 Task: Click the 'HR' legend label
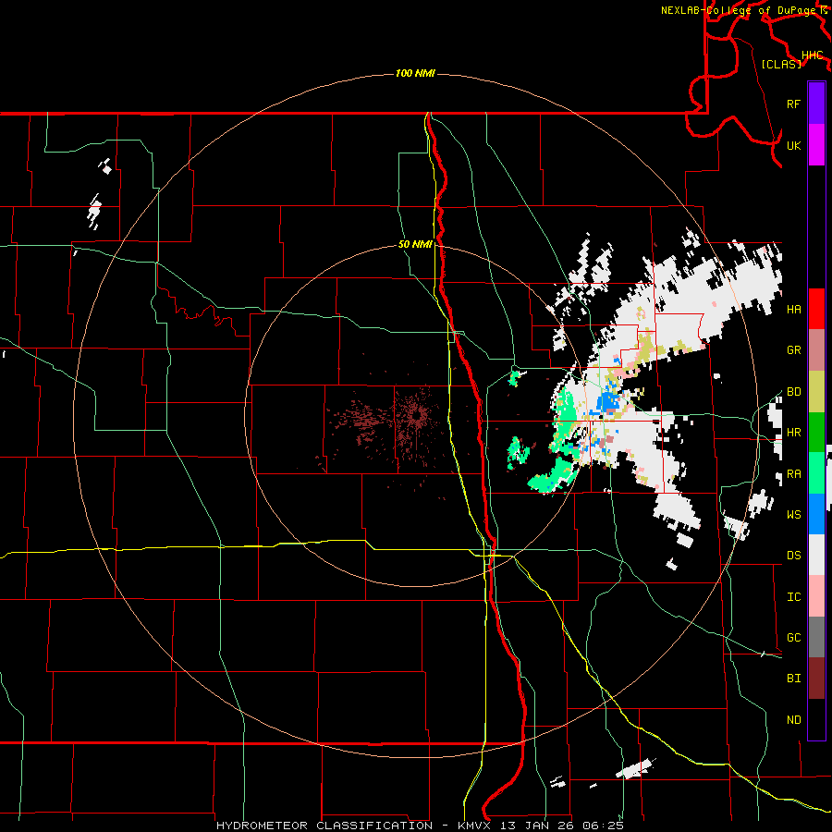[793, 433]
